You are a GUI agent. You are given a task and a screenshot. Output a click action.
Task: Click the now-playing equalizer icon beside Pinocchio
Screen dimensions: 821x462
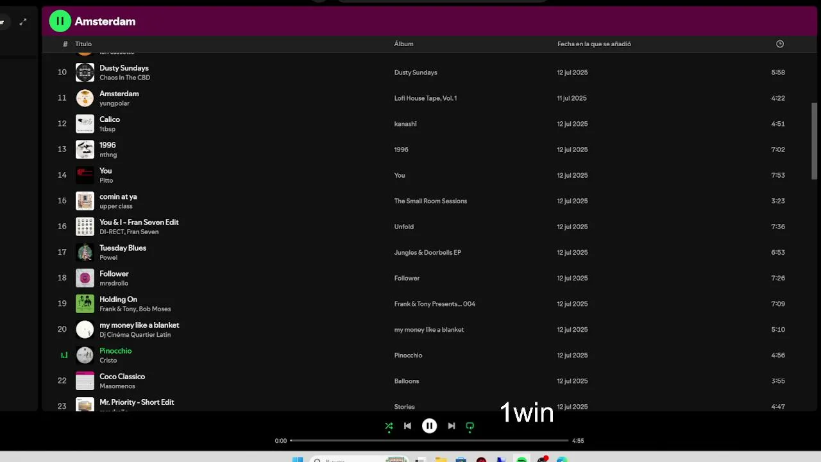pyautogui.click(x=63, y=355)
